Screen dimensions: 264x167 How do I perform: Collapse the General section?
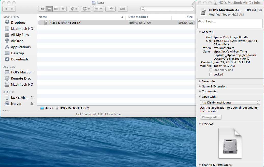[200, 32]
